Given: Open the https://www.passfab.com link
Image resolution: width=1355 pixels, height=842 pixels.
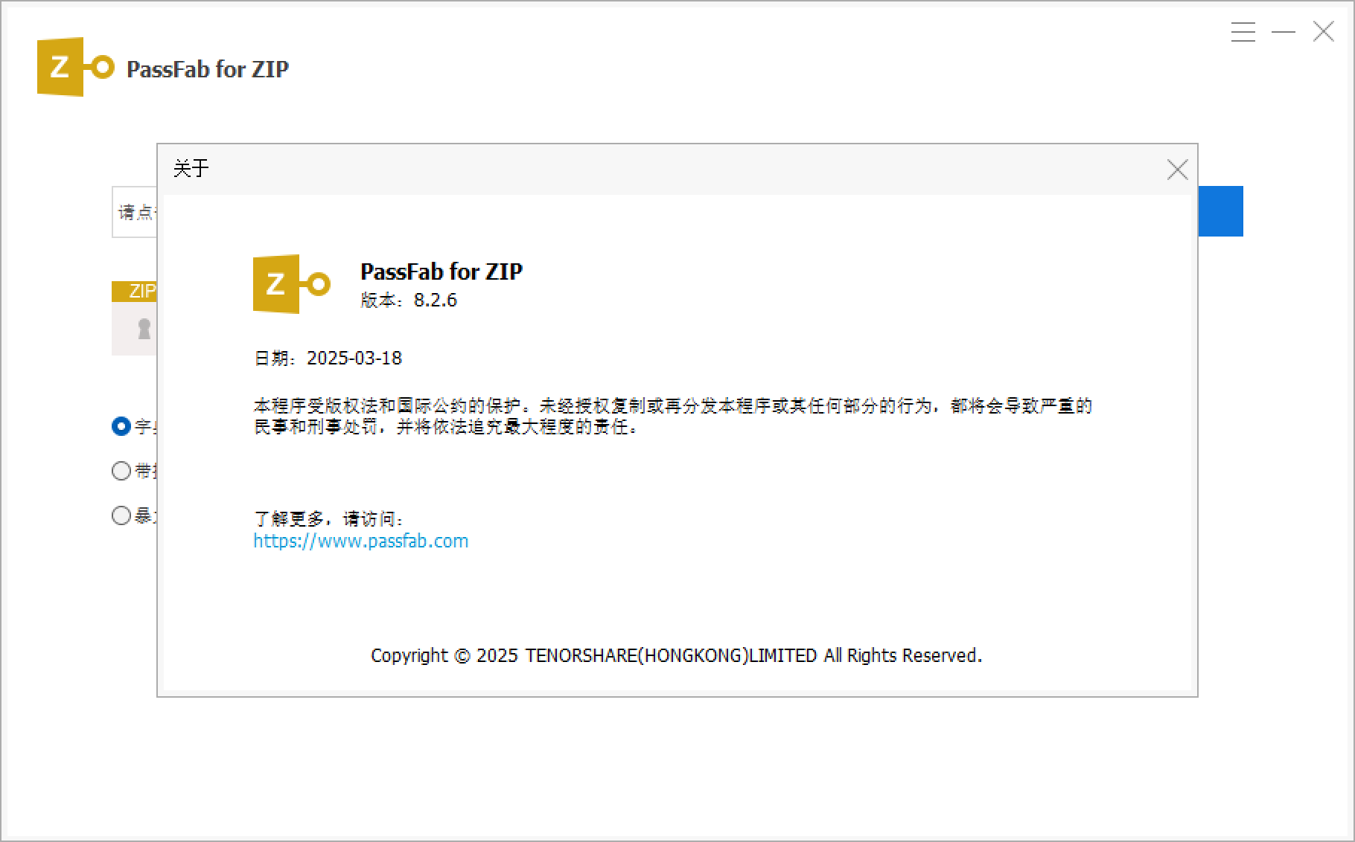Looking at the screenshot, I should pyautogui.click(x=360, y=541).
